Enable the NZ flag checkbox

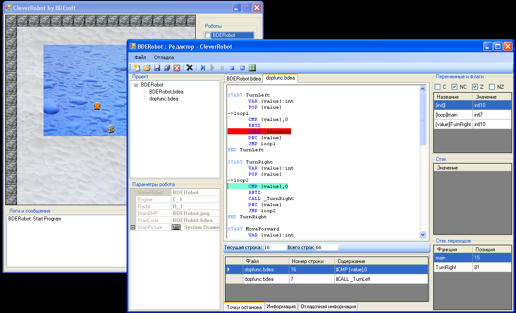click(492, 87)
